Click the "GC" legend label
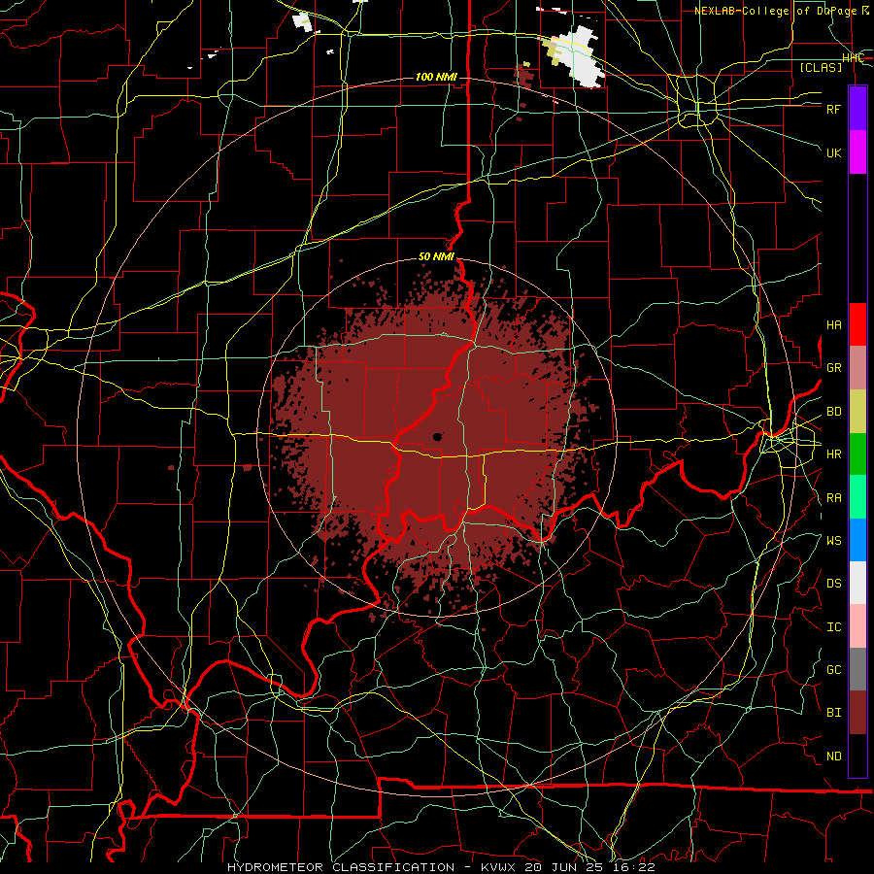The image size is (874, 874). (x=833, y=670)
